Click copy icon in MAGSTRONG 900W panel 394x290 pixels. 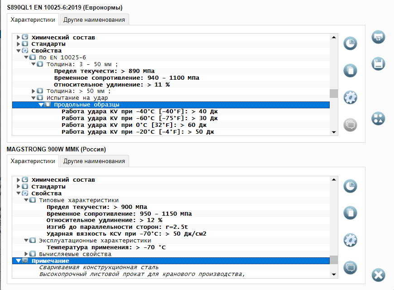(x=350, y=213)
